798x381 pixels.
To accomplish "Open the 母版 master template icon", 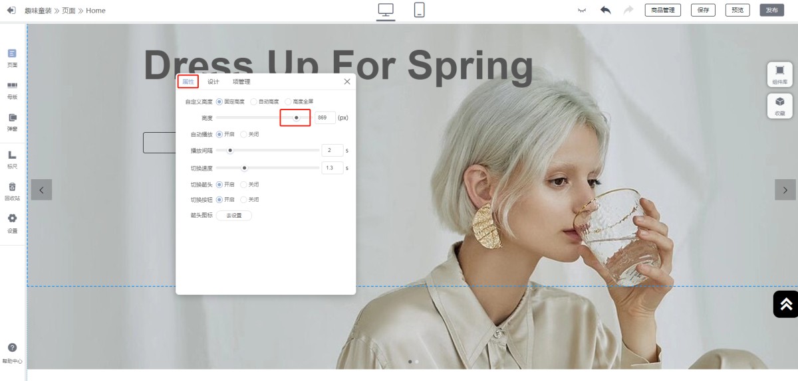I will point(12,90).
